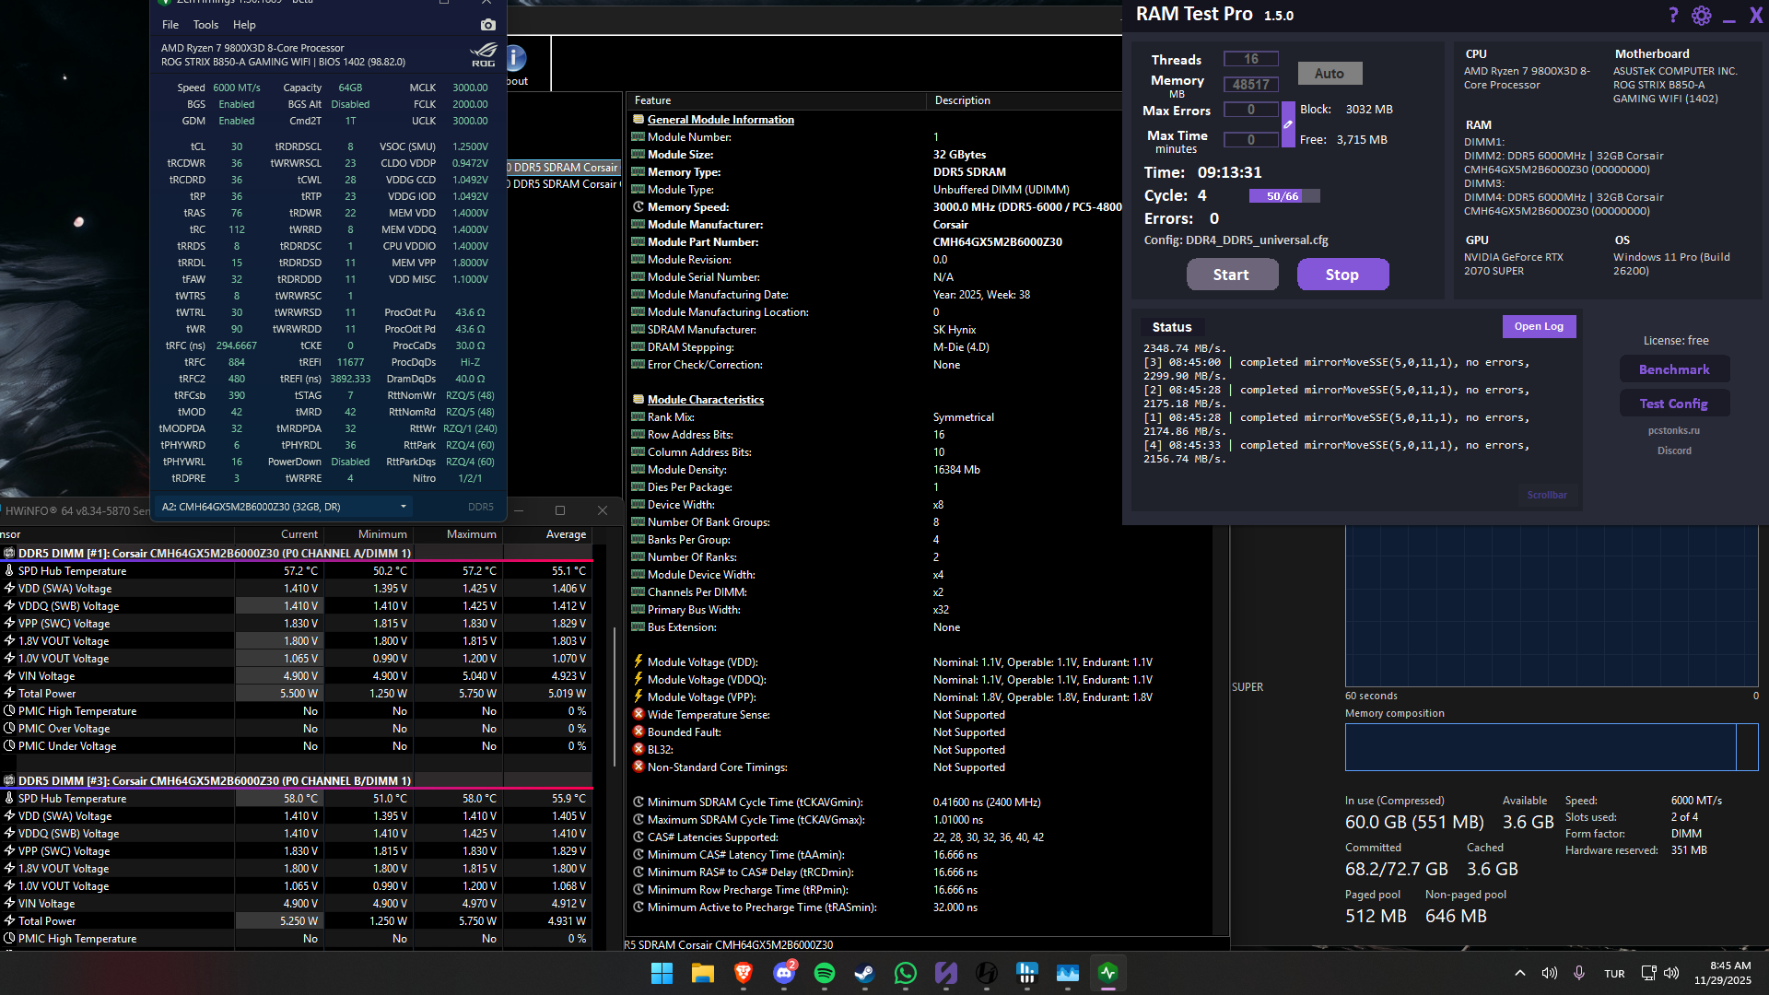Click the Threads input field
The width and height of the screenshot is (1769, 995).
click(1251, 59)
